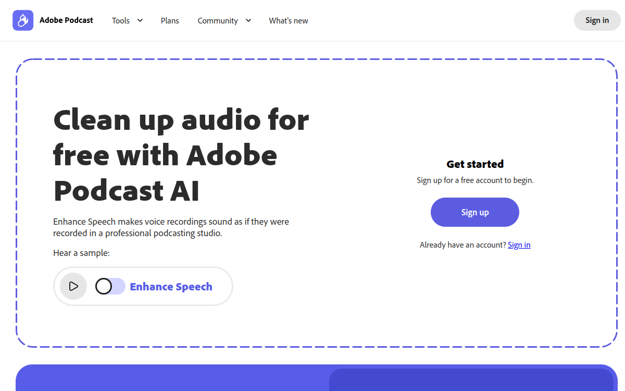This screenshot has width=625, height=391.
Task: Click the Sign up button under Get started
Action: (x=474, y=212)
